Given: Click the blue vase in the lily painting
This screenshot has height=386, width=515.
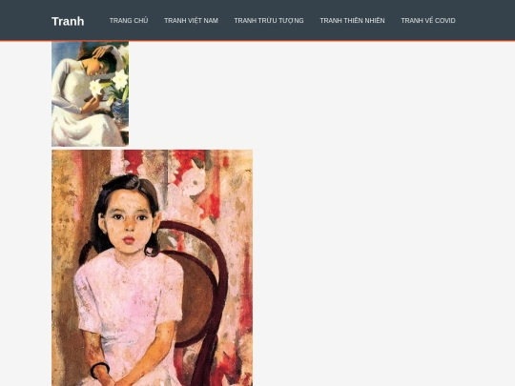Looking at the screenshot, I should pyautogui.click(x=120, y=112).
